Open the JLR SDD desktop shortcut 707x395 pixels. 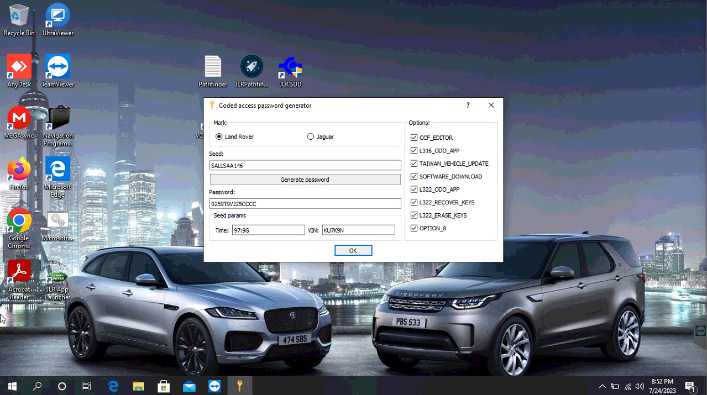tap(290, 68)
